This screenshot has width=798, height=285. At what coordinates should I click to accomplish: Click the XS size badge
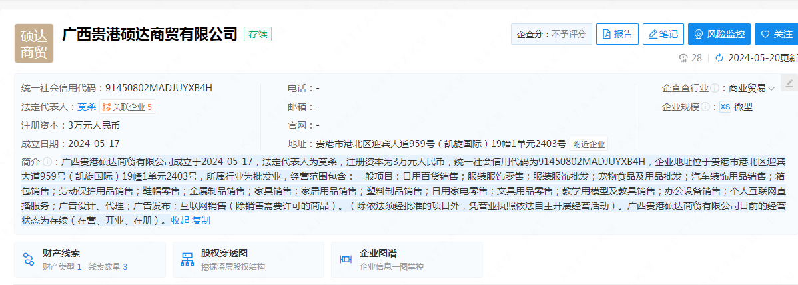tap(725, 107)
